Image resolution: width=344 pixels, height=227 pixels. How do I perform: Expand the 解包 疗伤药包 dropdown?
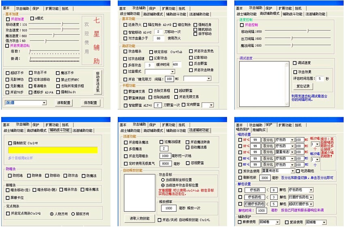coord(311,190)
